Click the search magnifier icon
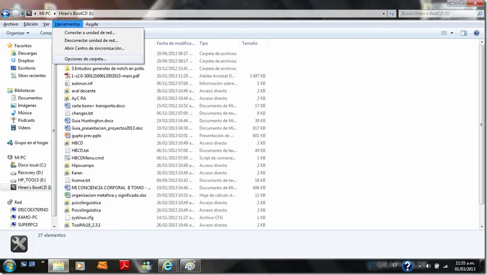Screen dimensions: 487x275 (x=480, y=13)
